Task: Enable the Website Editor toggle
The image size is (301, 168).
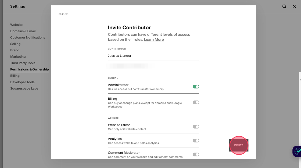Action: 196,127
